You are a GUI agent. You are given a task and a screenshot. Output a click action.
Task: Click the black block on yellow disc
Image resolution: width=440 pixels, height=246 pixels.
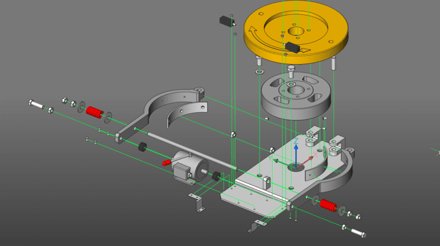[292, 47]
